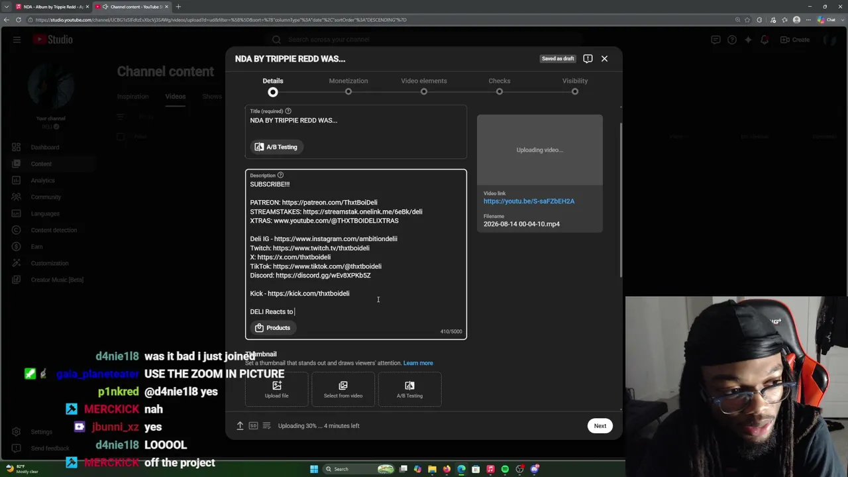Screen dimensions: 848x477
Task: Open Send feedback in the sidebar
Action: 50,449
